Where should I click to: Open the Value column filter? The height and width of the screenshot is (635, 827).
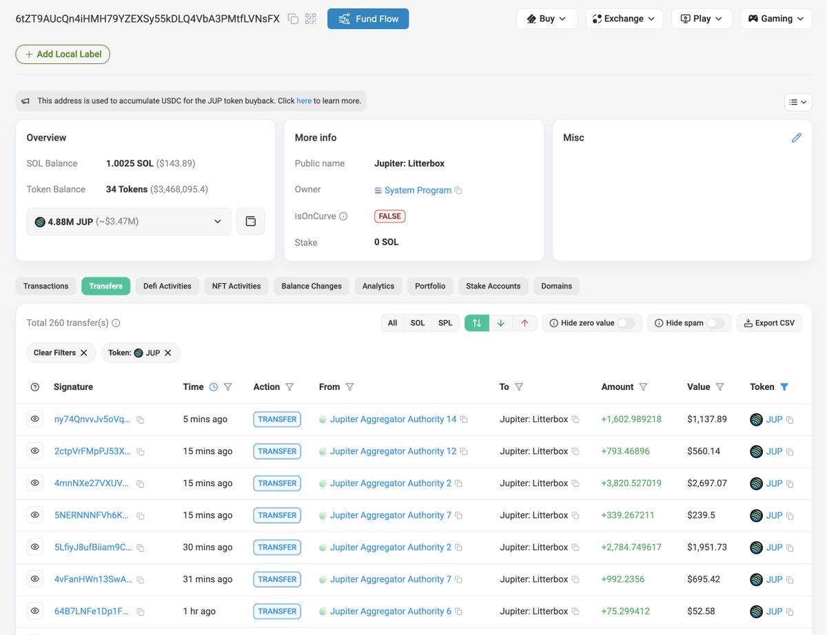pyautogui.click(x=720, y=387)
